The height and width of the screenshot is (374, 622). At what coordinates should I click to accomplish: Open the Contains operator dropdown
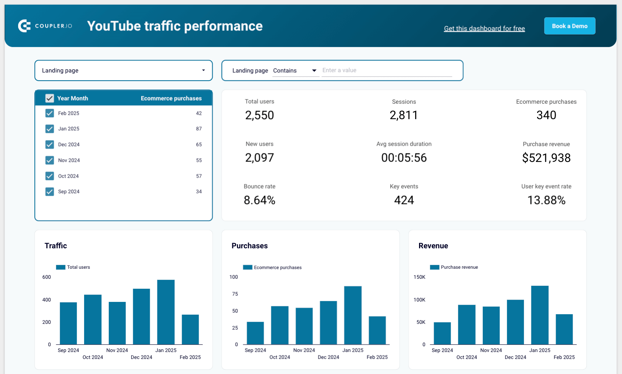pos(296,71)
